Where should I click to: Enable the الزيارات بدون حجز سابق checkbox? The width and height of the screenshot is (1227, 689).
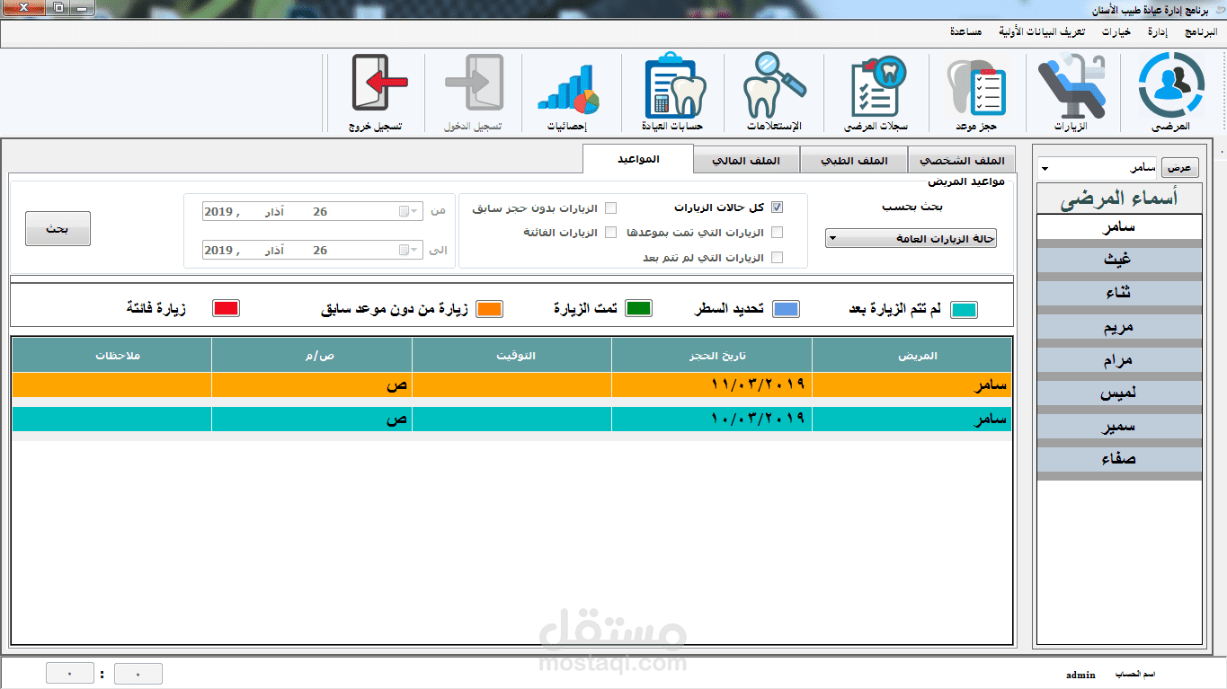(611, 208)
